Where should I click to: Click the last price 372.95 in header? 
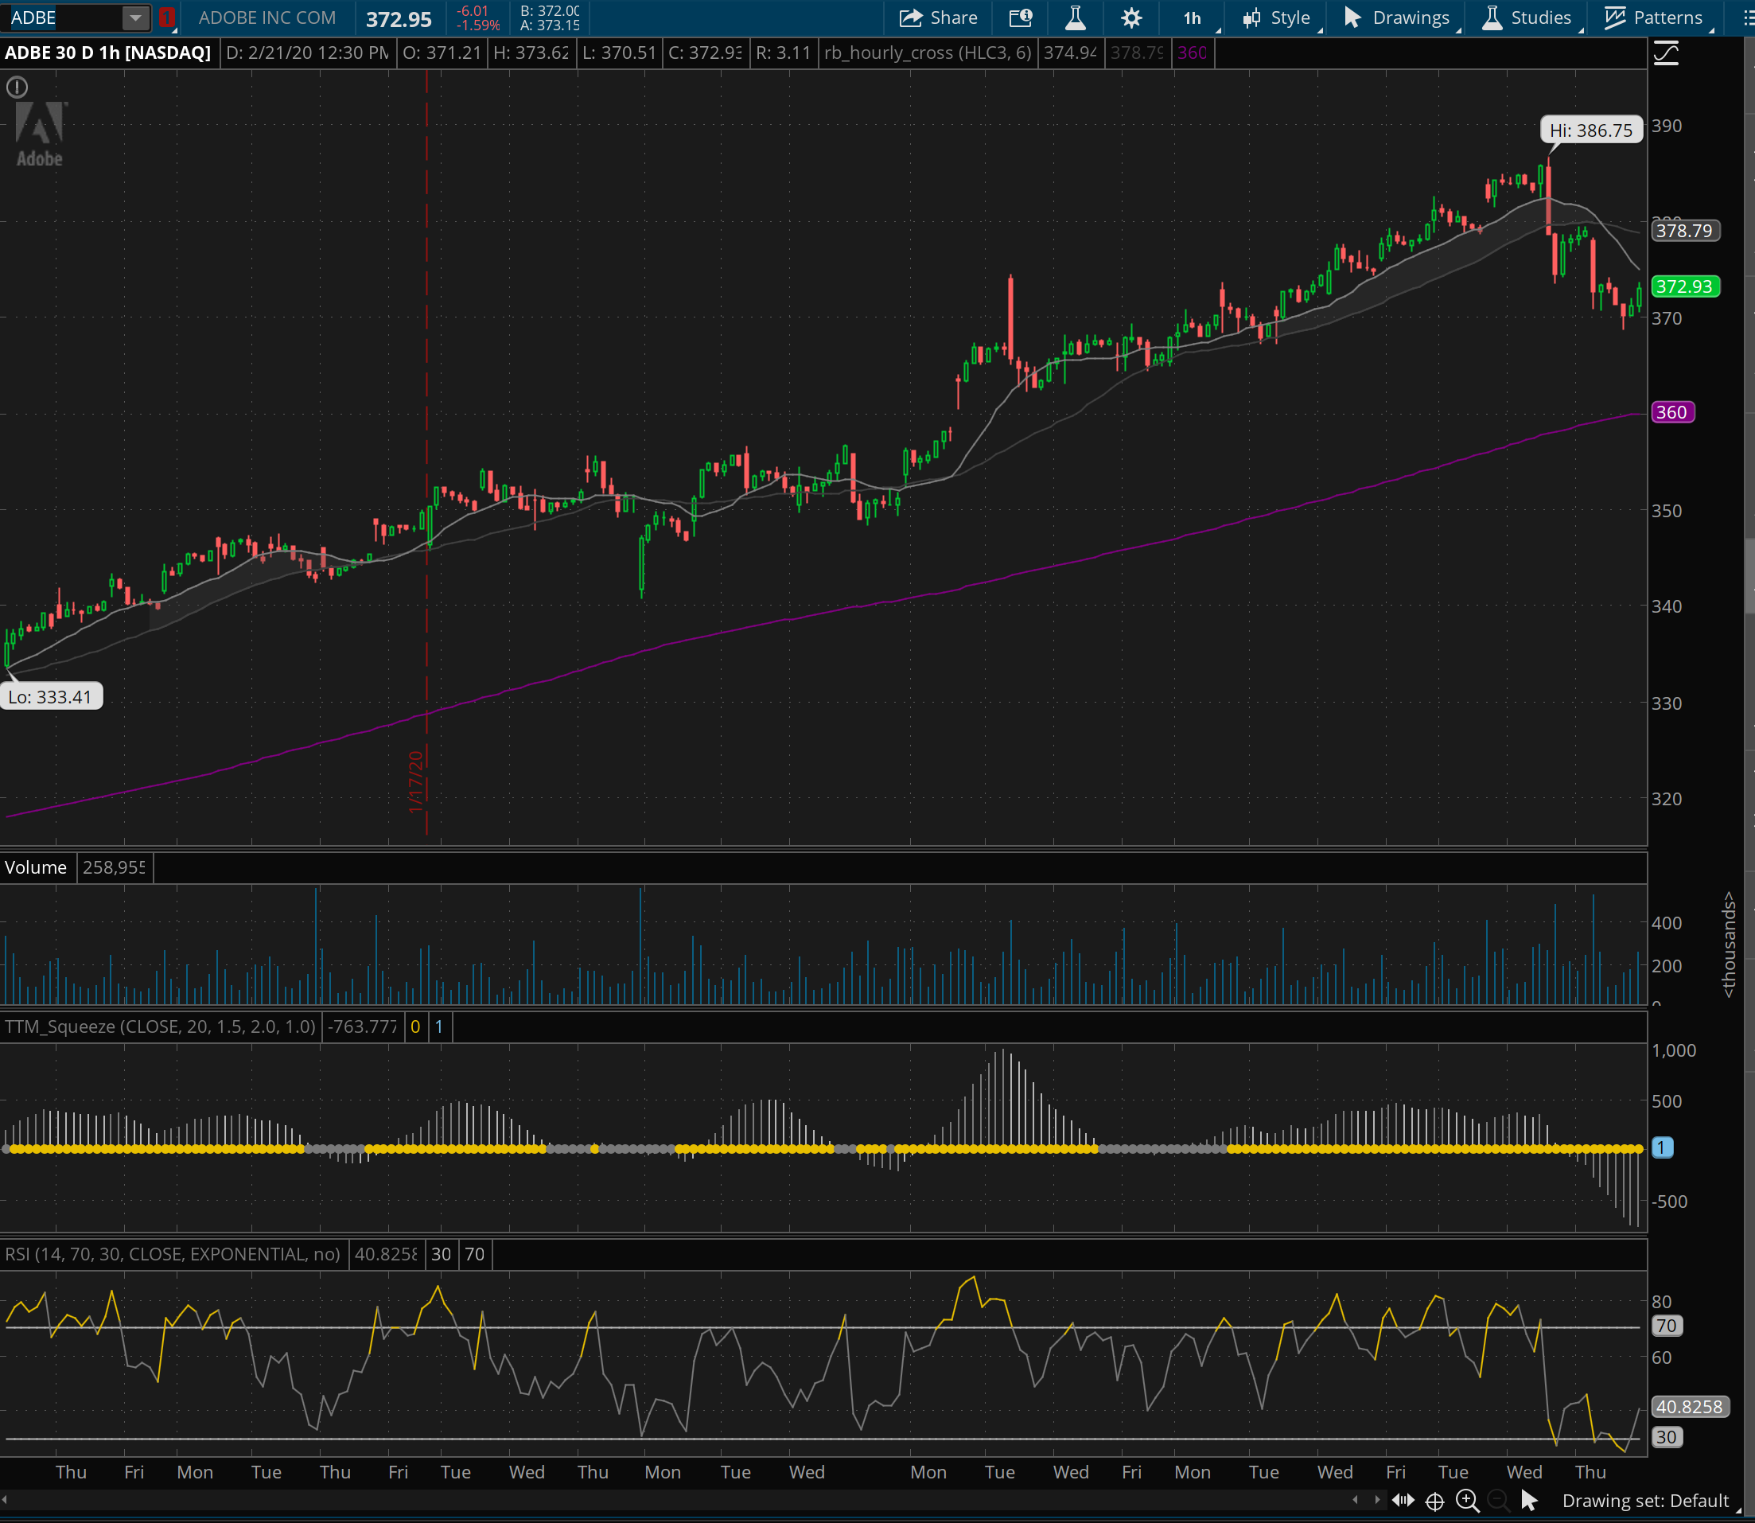tap(399, 18)
